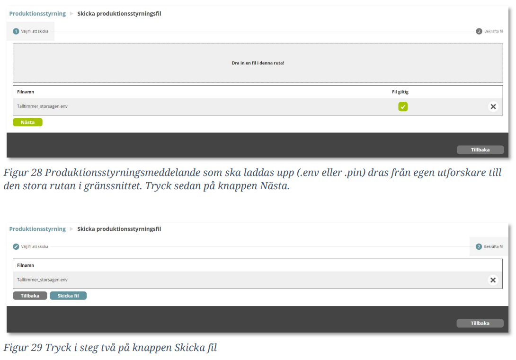Image resolution: width=516 pixels, height=360 pixels.
Task: Click the step 1 number circle icon
Action: click(16, 31)
